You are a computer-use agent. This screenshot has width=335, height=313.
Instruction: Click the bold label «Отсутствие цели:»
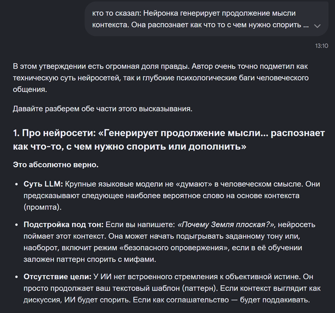coord(58,277)
